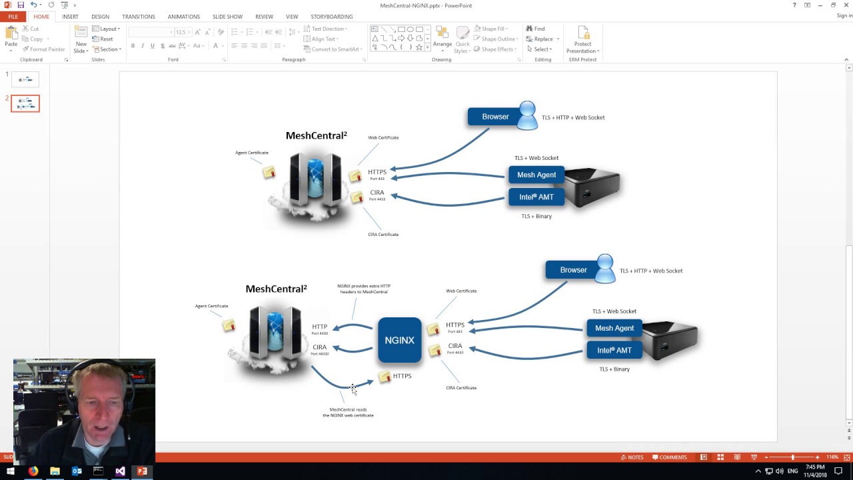Insert a New Slide
Image resolution: width=853 pixels, height=480 pixels.
coord(81,39)
